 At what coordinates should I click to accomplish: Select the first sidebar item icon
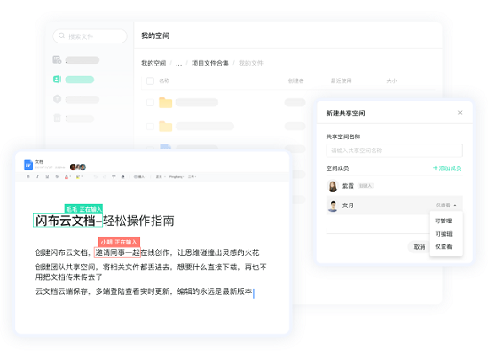57,59
